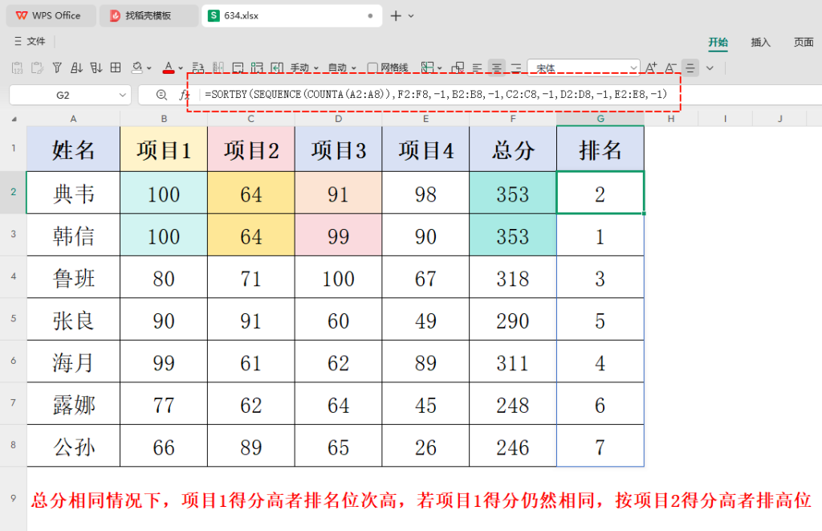Click the 总分 header cell
The width and height of the screenshot is (822, 531).
tap(513, 149)
